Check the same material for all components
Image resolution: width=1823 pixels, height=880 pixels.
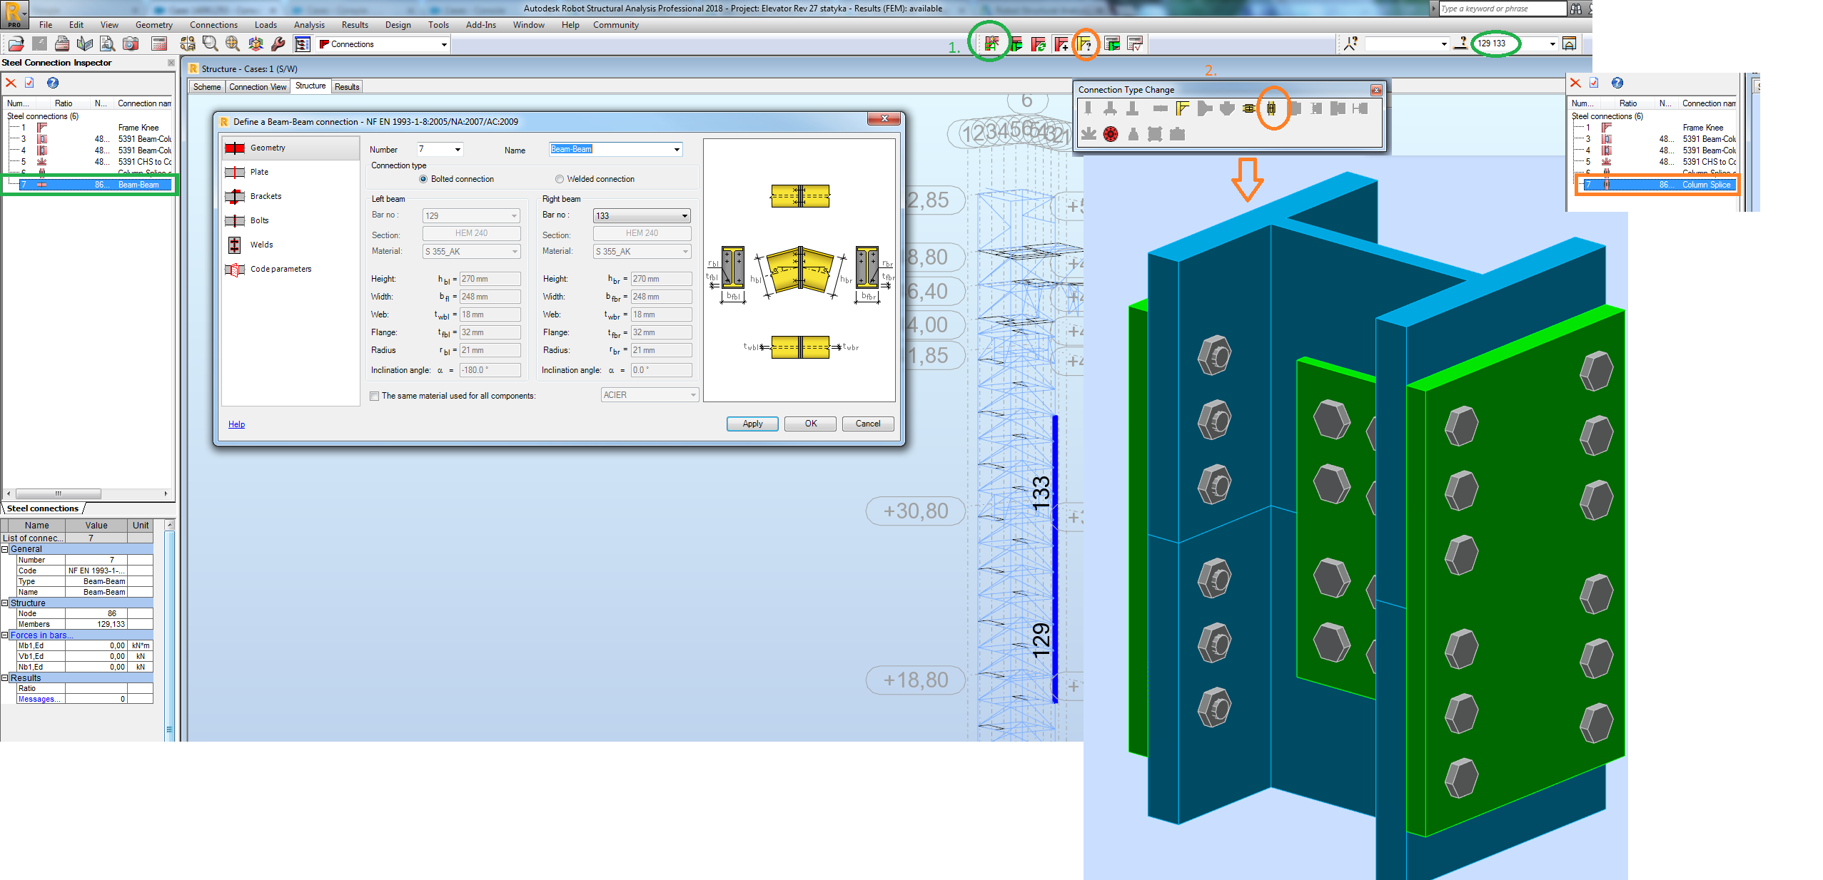tap(375, 396)
